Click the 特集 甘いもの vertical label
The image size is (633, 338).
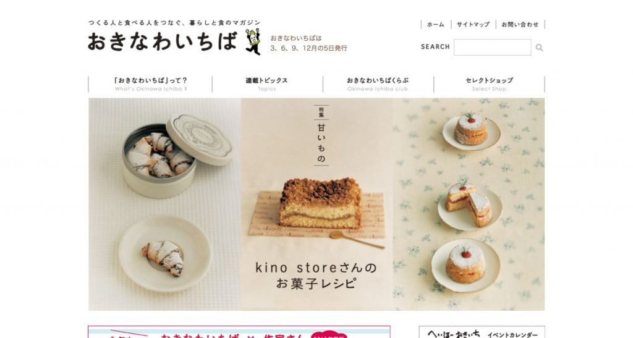pos(321,135)
